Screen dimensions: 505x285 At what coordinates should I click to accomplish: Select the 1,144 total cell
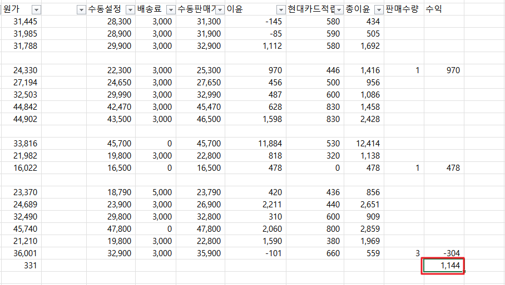click(x=444, y=266)
